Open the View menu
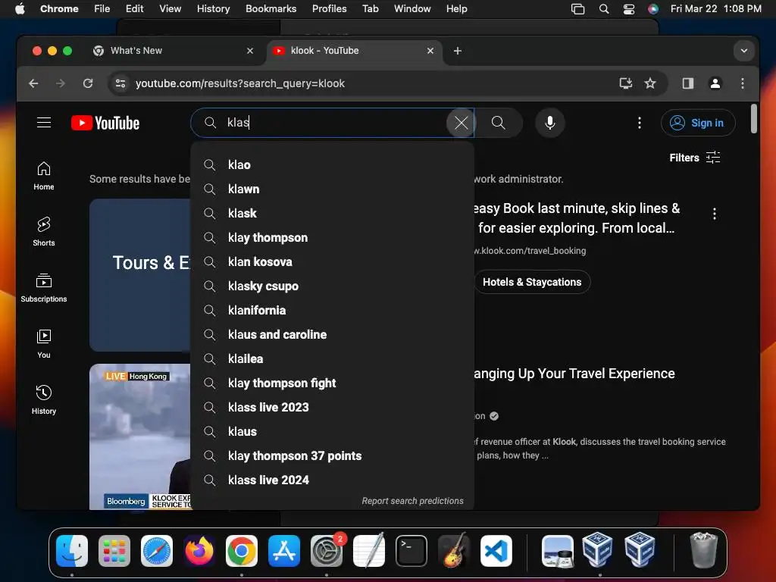776x582 pixels. [170, 8]
